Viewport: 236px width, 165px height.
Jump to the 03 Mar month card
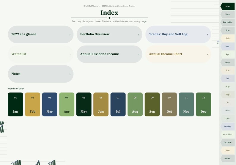coord(50,104)
